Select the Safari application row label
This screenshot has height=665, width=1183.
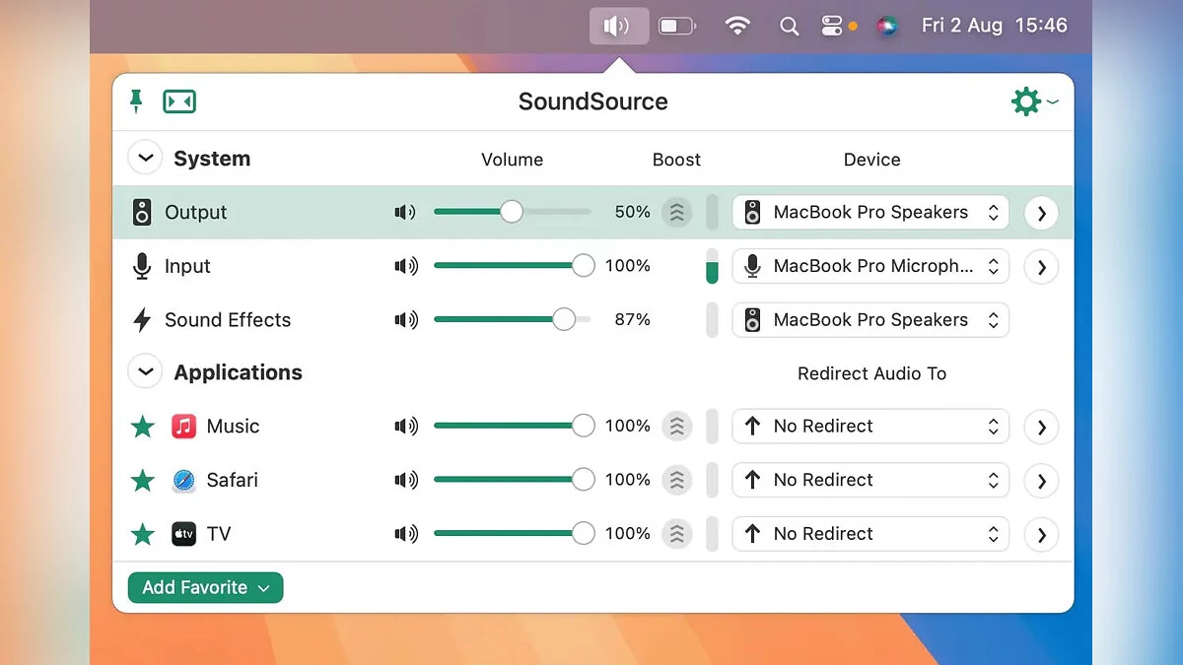(232, 481)
